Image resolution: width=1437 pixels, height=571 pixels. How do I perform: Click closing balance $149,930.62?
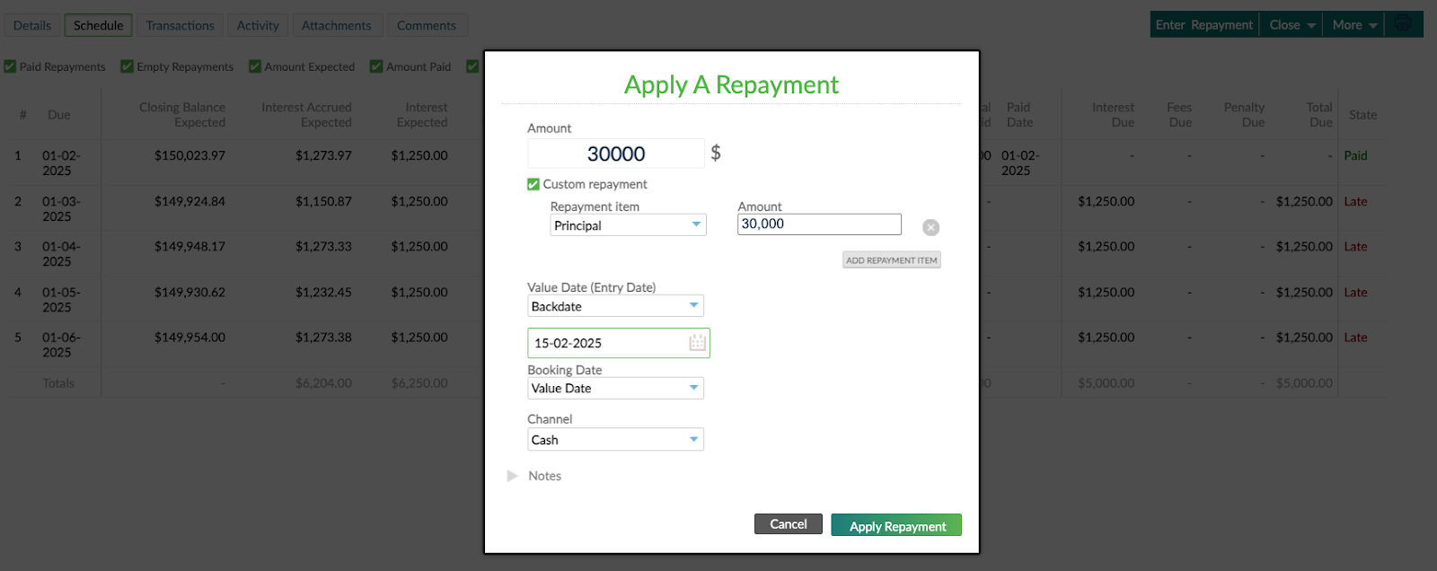190,292
